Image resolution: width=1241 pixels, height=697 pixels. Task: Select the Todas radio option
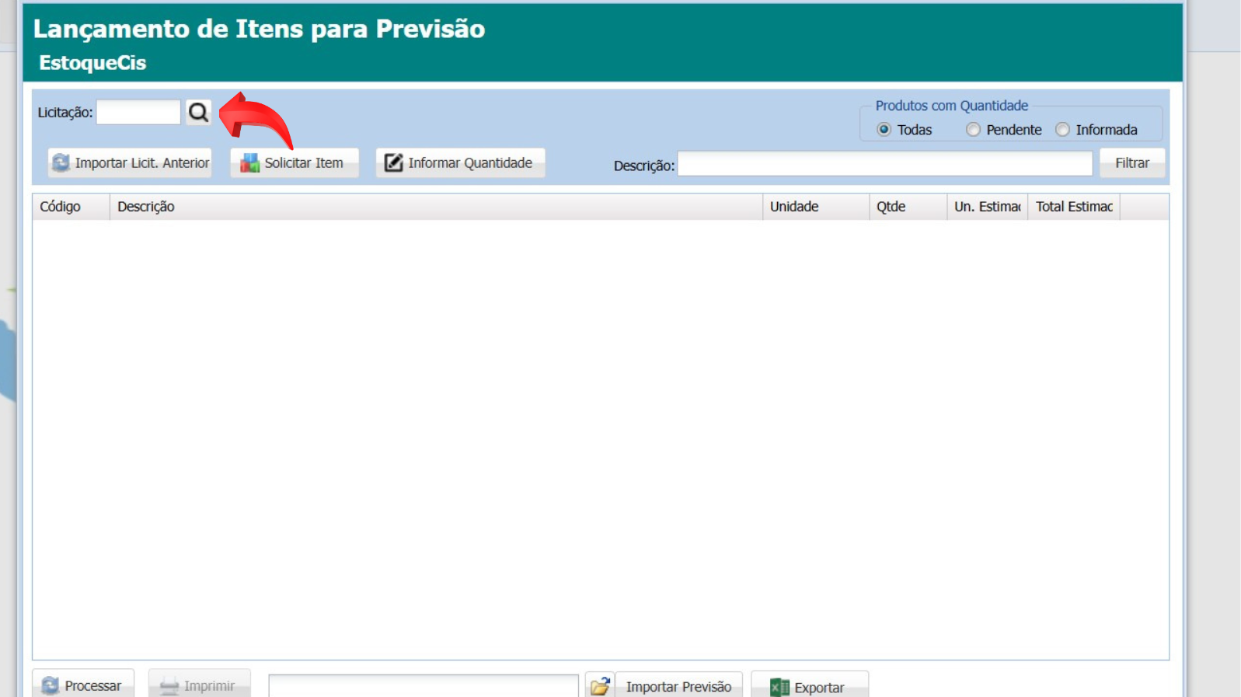[x=884, y=130]
